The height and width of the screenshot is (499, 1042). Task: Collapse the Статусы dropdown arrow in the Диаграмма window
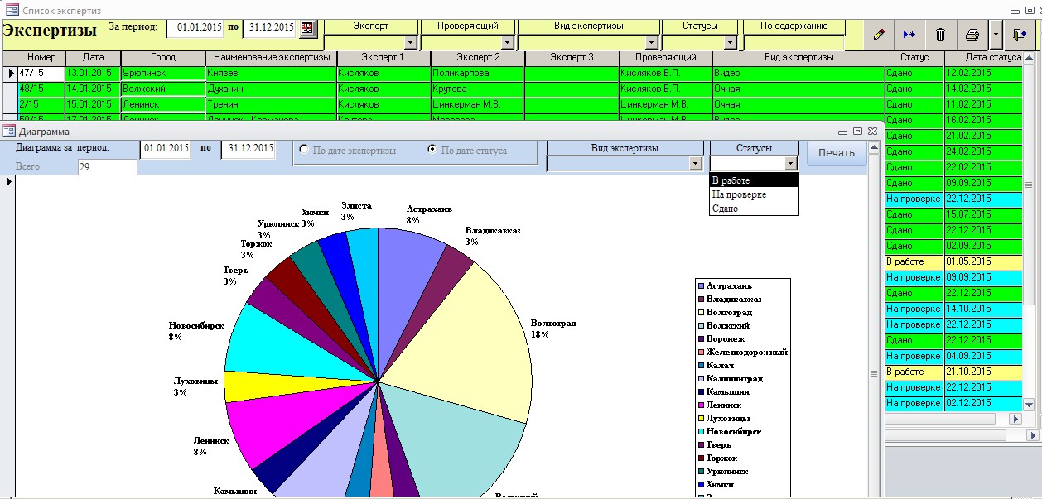(791, 164)
